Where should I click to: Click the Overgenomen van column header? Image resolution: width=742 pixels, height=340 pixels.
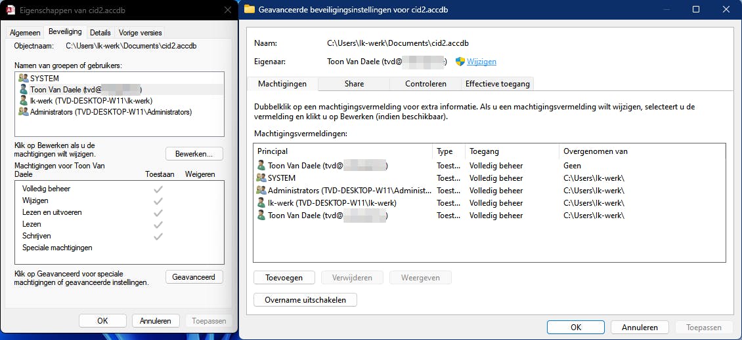[642, 151]
